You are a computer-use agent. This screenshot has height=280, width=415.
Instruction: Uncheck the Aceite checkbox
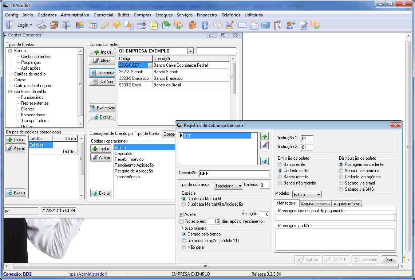click(181, 214)
